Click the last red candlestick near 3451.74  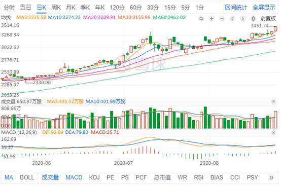(275, 29)
